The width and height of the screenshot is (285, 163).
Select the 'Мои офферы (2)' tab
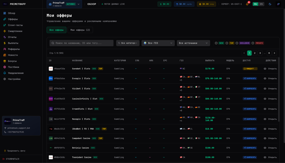80,30
